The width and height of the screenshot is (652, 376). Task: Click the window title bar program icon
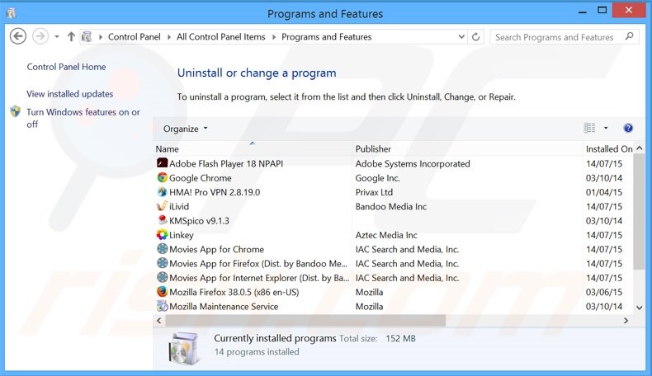coord(12,13)
